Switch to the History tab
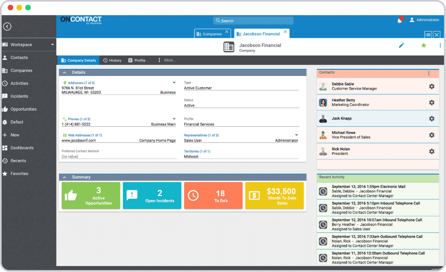Viewport: 446px width, 272px height. 112,60
